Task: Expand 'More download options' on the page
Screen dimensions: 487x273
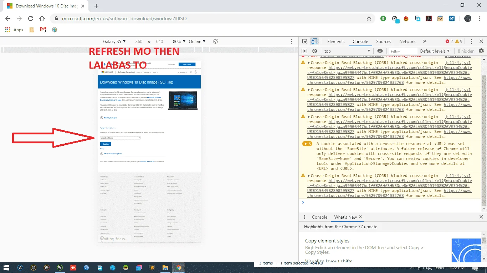Action: tap(111, 154)
